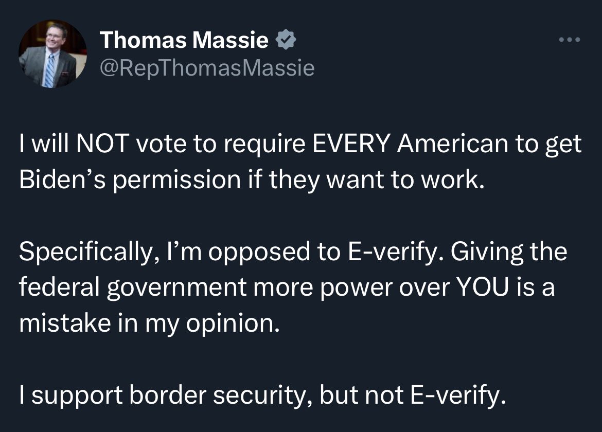Screen dimensions: 602x432
Task: Click the text 'mistake in my opinion.'
Action: pyautogui.click(x=149, y=323)
